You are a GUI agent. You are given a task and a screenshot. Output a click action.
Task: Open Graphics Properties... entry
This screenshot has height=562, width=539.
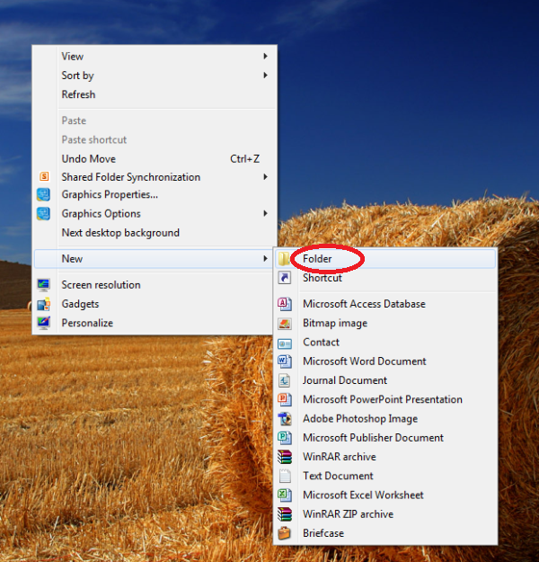pyautogui.click(x=154, y=194)
